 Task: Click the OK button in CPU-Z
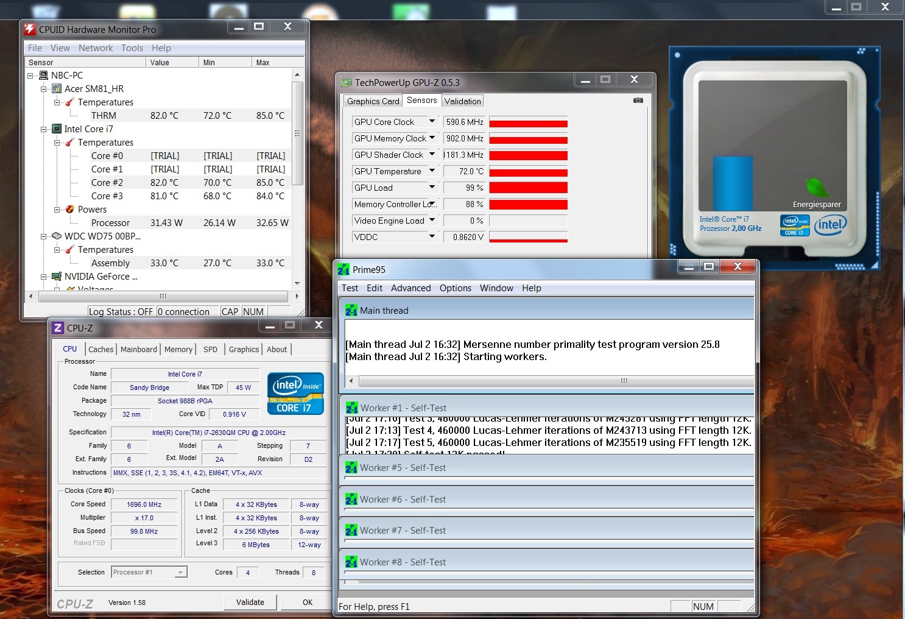point(308,602)
